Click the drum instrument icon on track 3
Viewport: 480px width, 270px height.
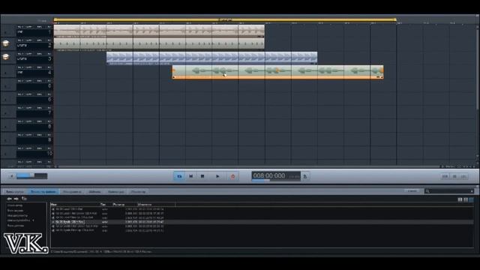click(6, 57)
